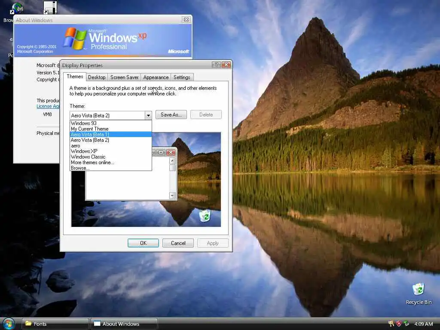Click the keys tray icon
The image size is (440, 330).
coord(391,324)
